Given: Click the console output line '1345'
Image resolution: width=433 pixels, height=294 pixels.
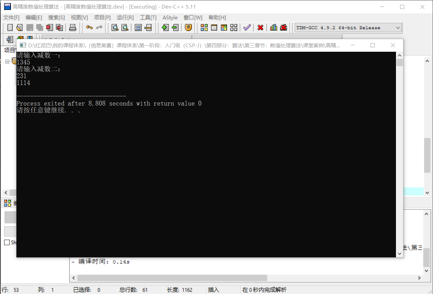Looking at the screenshot, I should (x=23, y=62).
